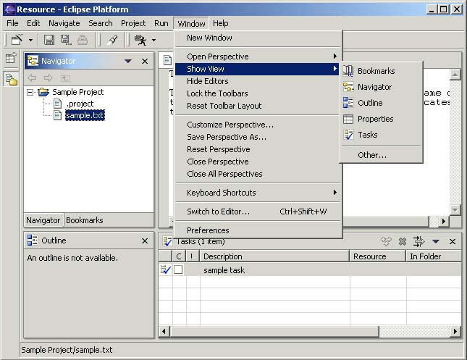Click the editor's vertical scroll down arrow
Image resolution: width=467 pixels, height=360 pixels.
455,210
